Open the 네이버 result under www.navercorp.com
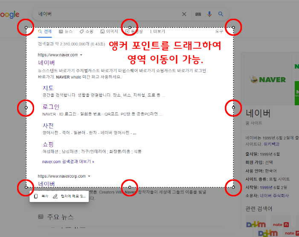The height and width of the screenshot is (237, 299). (46, 184)
